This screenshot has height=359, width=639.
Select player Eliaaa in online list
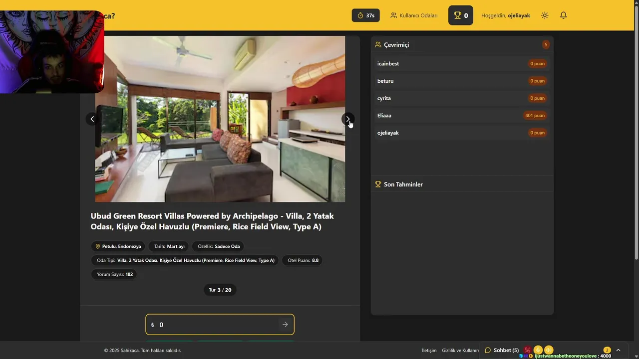click(x=462, y=116)
